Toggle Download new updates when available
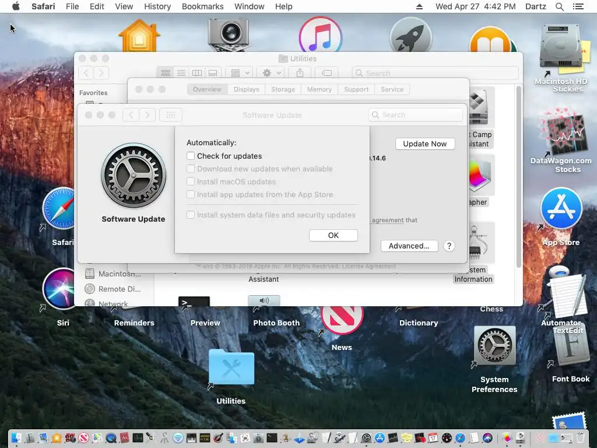This screenshot has height=448, width=597. pyautogui.click(x=191, y=169)
